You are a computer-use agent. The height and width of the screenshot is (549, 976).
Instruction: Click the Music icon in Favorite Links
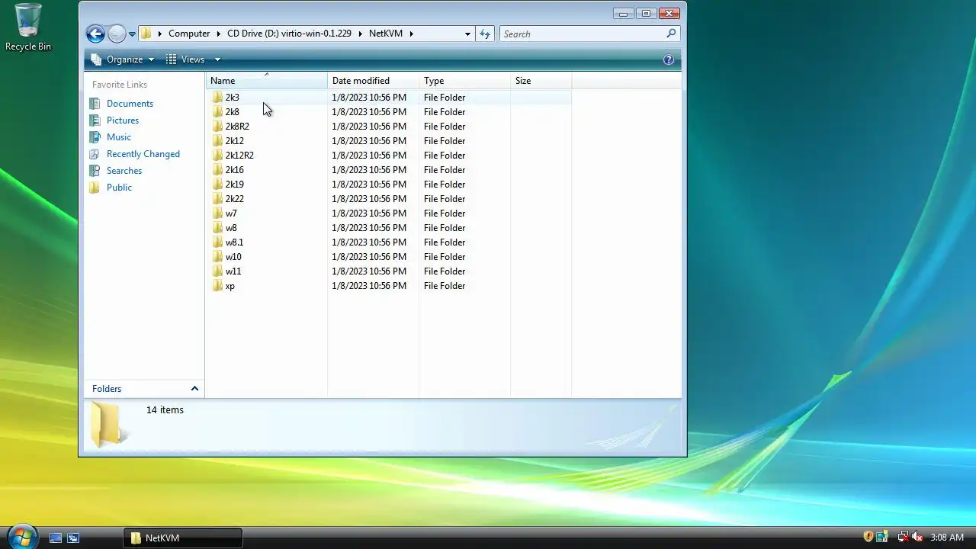tap(95, 137)
